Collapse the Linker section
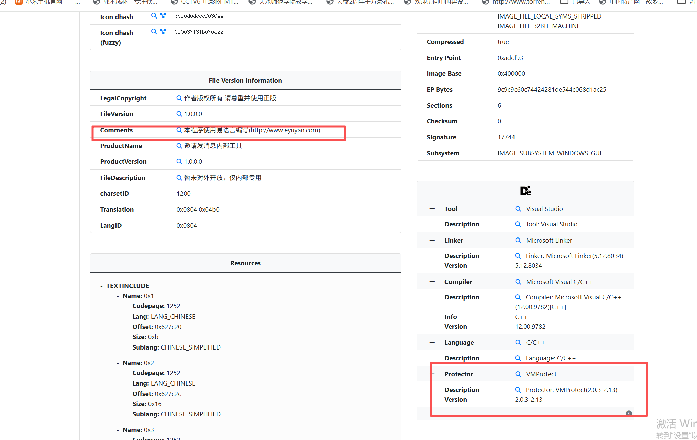This screenshot has width=697, height=440. point(432,240)
